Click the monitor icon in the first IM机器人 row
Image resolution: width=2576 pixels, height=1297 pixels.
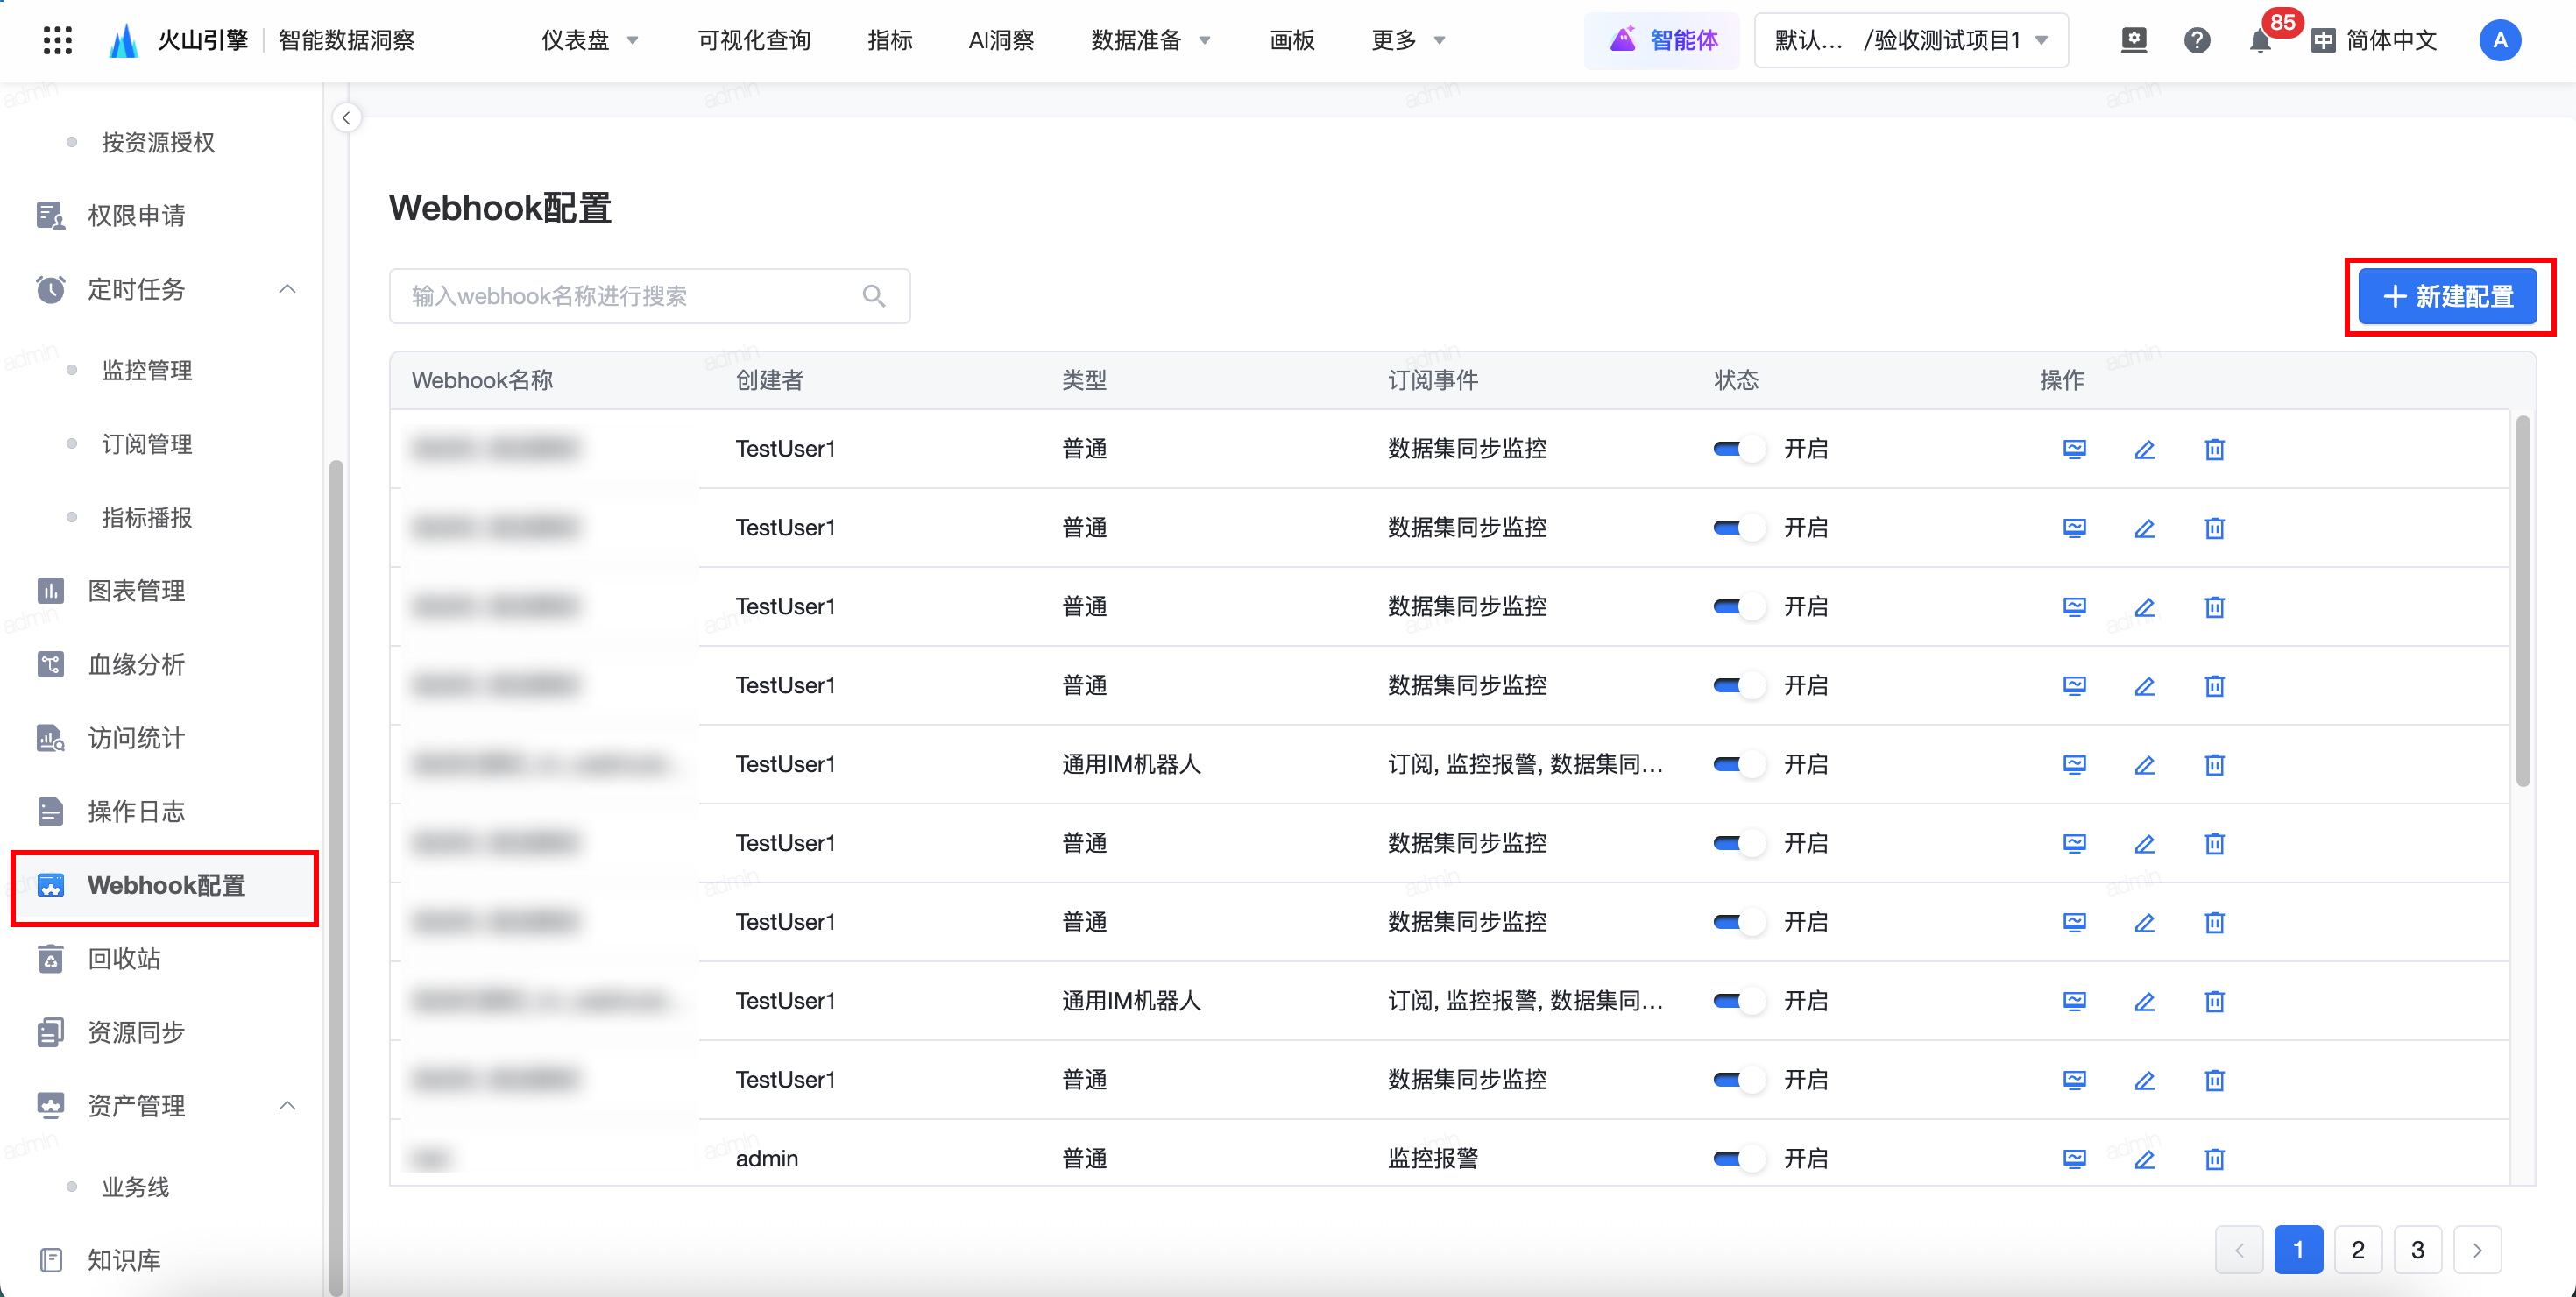(2074, 765)
